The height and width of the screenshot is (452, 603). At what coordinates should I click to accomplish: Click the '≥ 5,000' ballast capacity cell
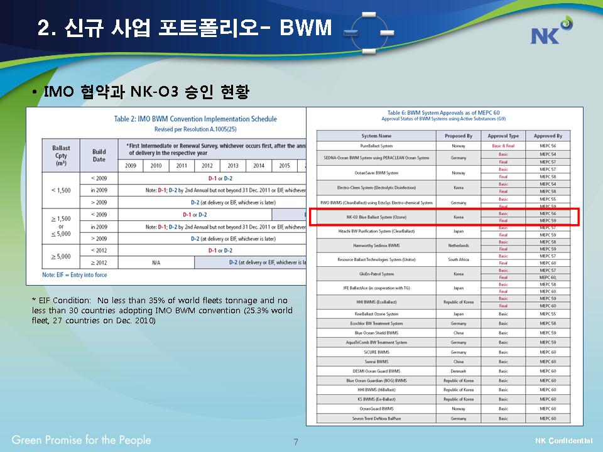[x=61, y=256]
